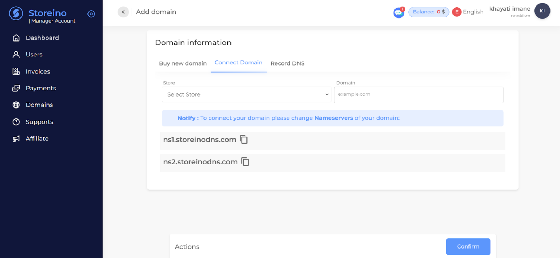Click the Confirm button

pos(468,247)
